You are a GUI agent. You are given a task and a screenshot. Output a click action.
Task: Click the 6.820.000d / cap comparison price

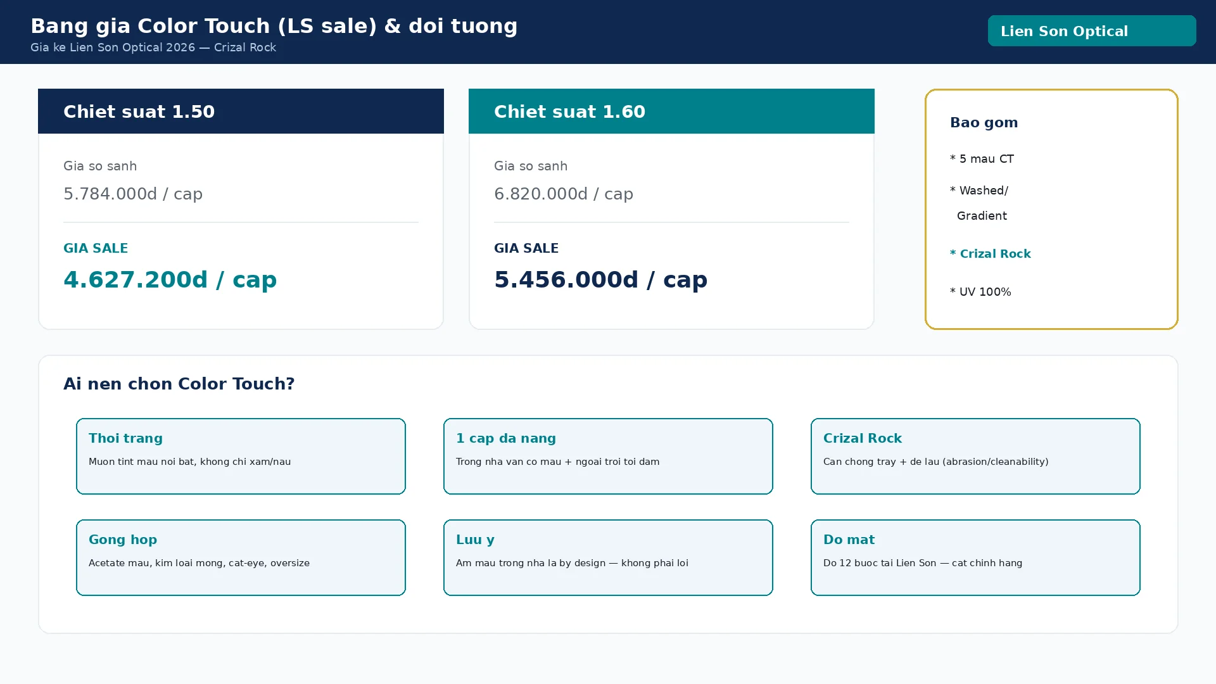[564, 194]
